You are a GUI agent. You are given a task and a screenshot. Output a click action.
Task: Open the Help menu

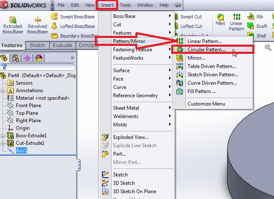click(x=164, y=5)
